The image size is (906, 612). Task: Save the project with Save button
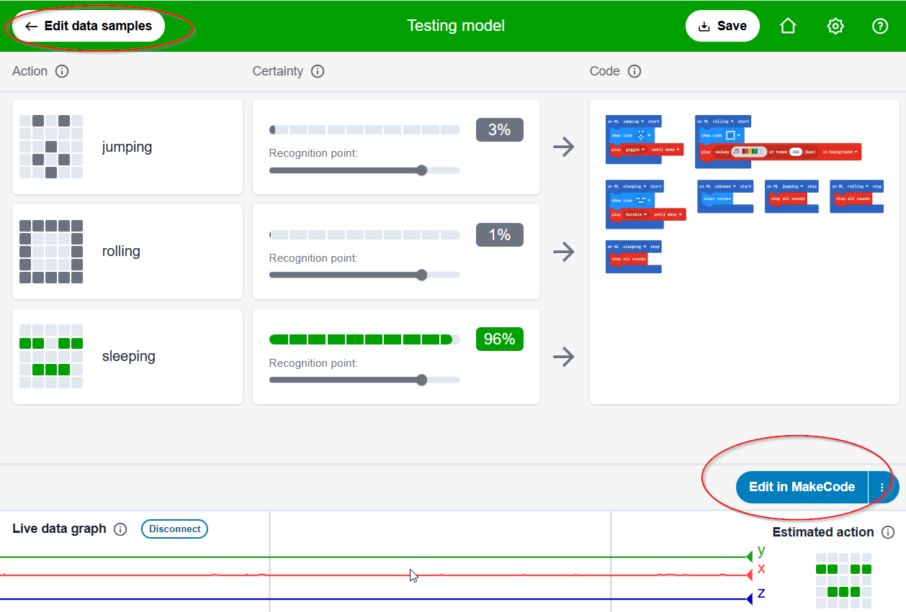click(722, 26)
